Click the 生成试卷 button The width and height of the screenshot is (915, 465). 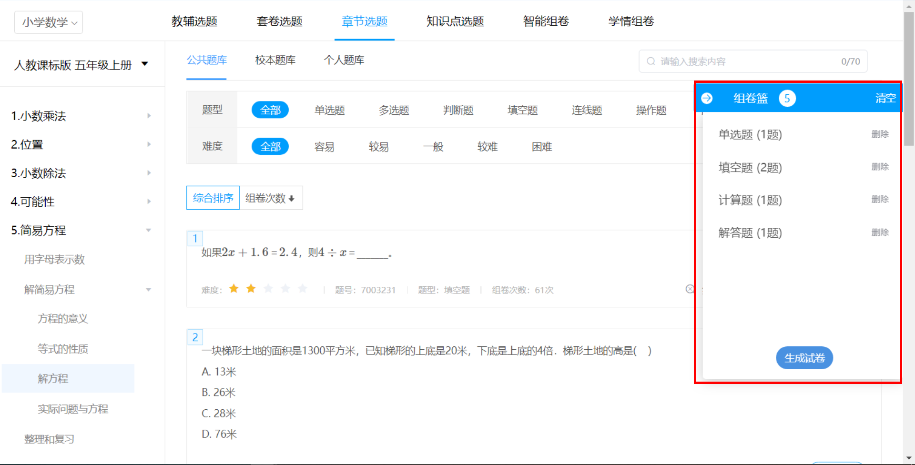804,358
